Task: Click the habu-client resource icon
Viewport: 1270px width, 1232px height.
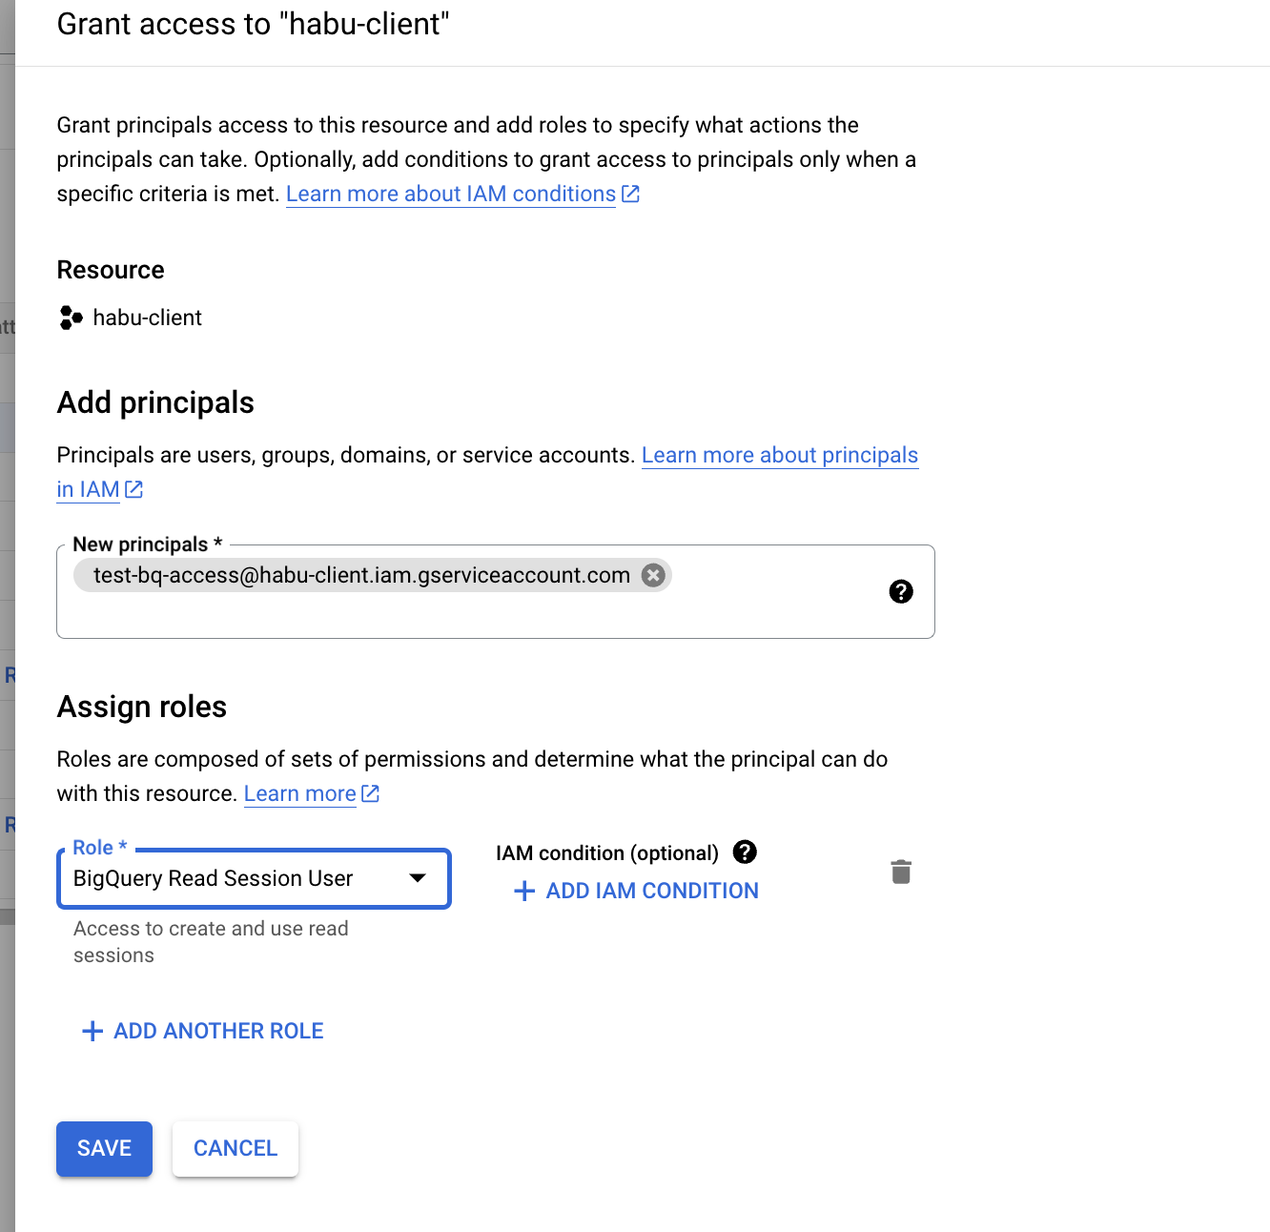Action: click(x=71, y=318)
